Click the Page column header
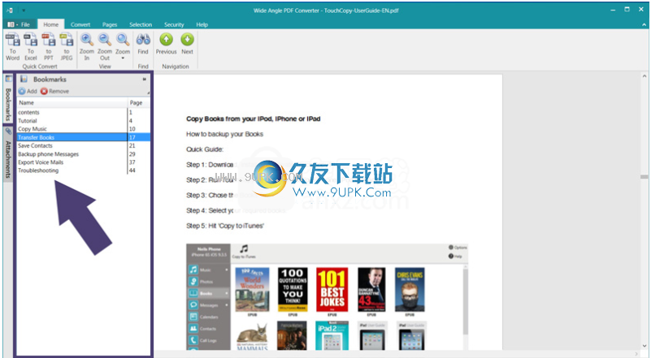Screen dimensions: 651x358 pos(139,102)
